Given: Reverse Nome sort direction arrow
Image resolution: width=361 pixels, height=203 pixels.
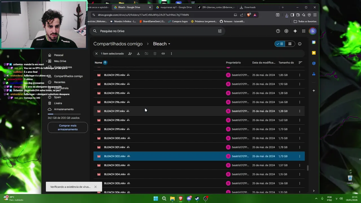Looking at the screenshot, I should click(x=105, y=63).
